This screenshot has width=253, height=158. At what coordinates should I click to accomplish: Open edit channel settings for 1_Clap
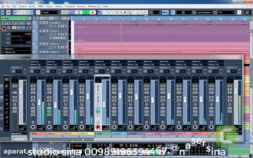pos(98,104)
